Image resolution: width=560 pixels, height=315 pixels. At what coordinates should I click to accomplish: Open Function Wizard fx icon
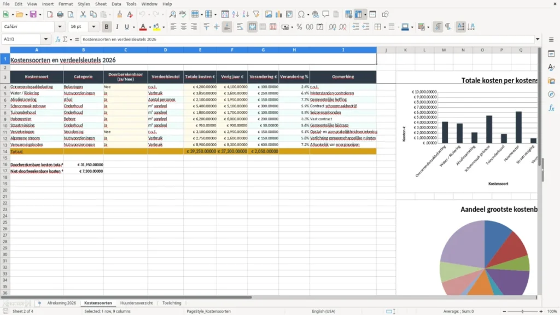(x=57, y=39)
